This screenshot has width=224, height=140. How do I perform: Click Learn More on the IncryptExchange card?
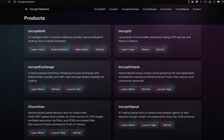point(38,89)
